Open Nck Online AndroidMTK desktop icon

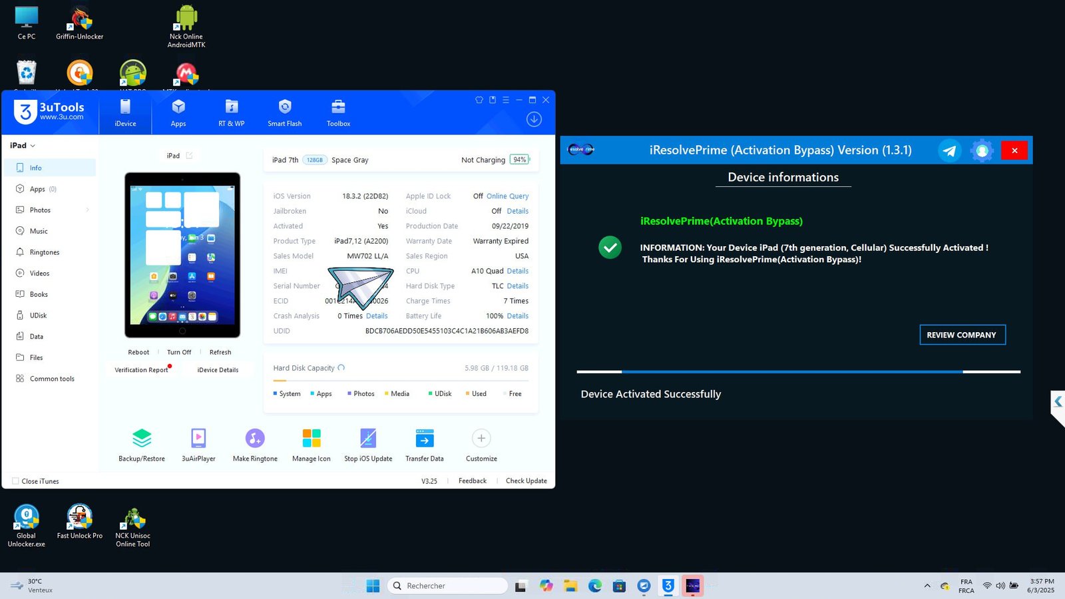[186, 27]
